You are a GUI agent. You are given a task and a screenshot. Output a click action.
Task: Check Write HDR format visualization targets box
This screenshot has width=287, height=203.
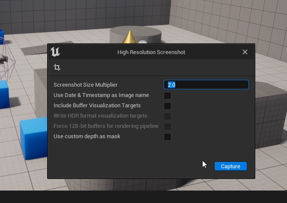pyautogui.click(x=167, y=116)
